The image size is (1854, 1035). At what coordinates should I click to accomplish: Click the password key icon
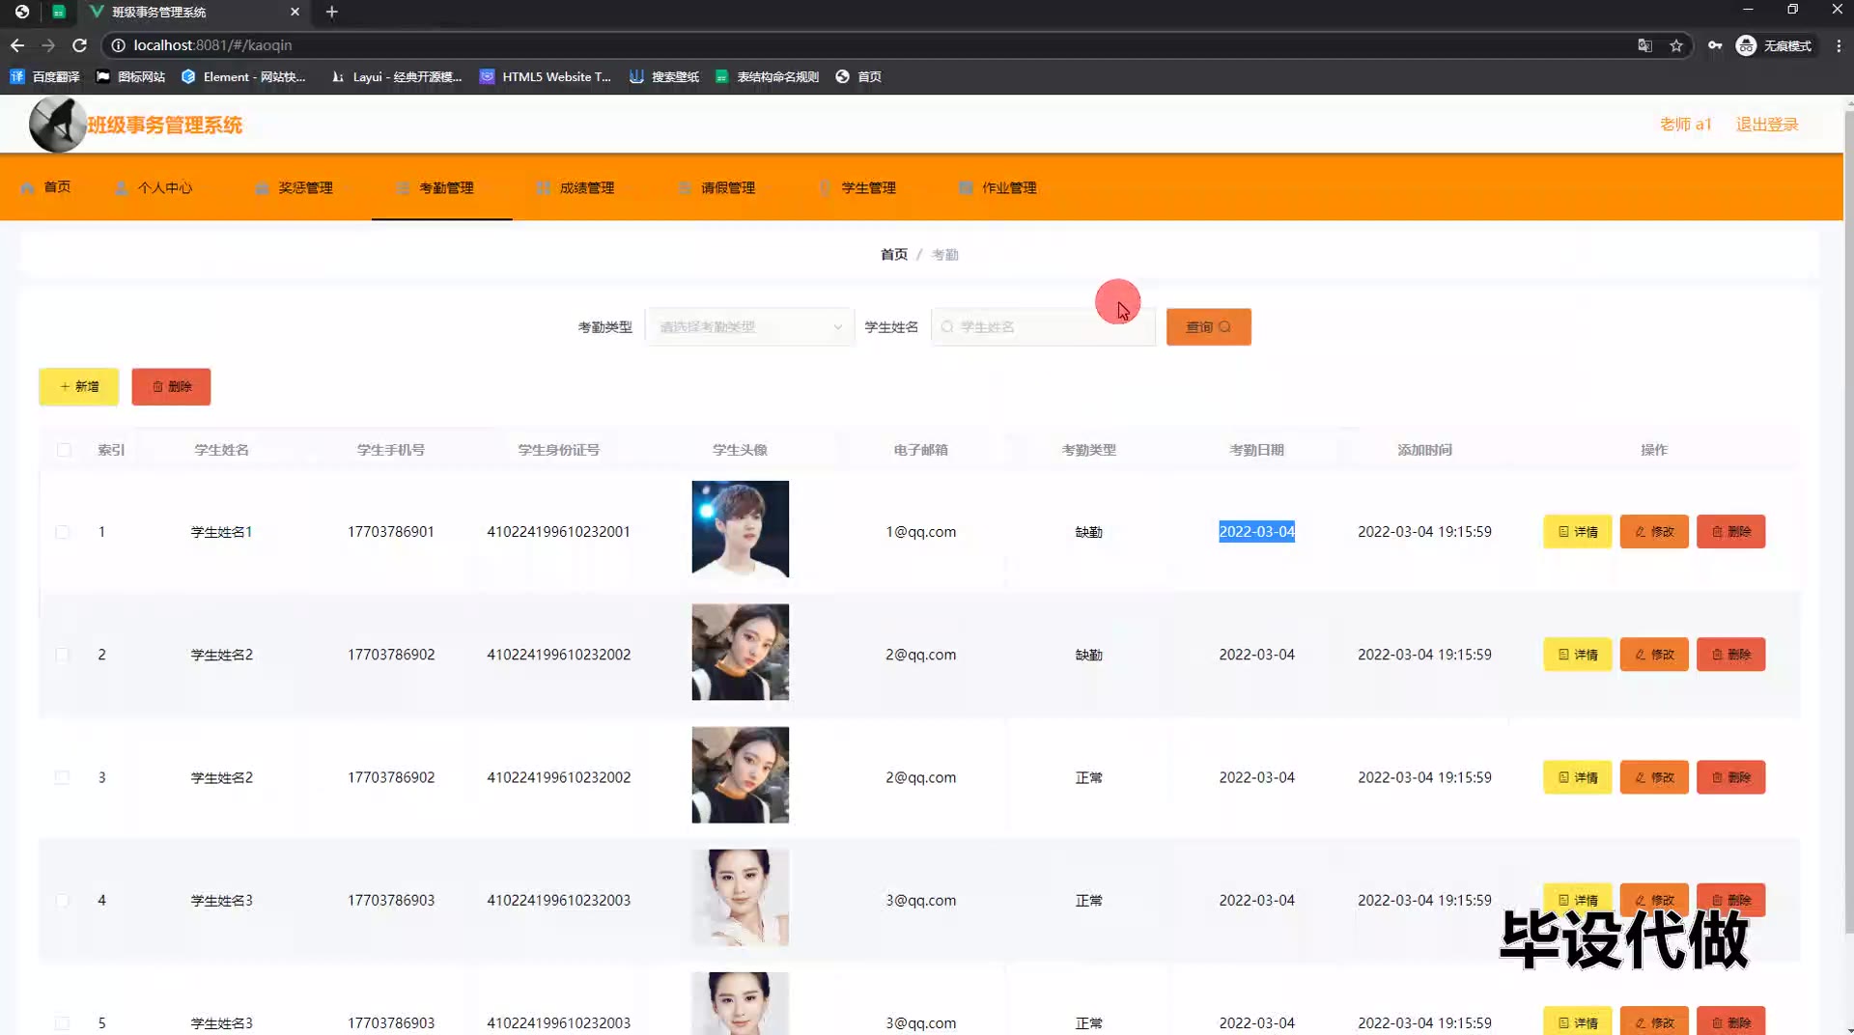coord(1715,45)
